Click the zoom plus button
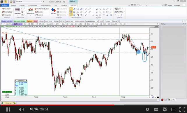The height and width of the screenshot is (113, 187). tap(163, 5)
